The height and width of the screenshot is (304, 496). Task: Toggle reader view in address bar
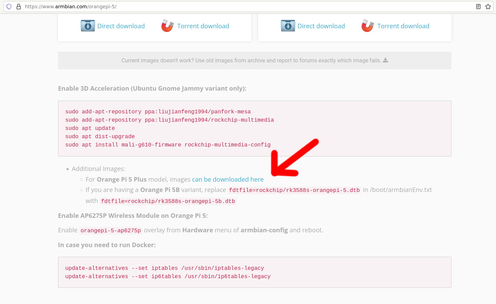point(478,7)
